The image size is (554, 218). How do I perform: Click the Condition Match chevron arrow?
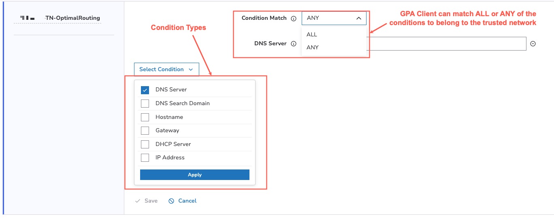[358, 18]
